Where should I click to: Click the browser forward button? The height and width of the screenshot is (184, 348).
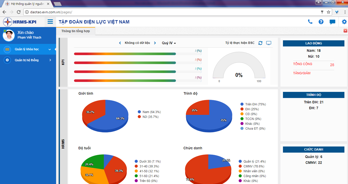click(x=12, y=12)
